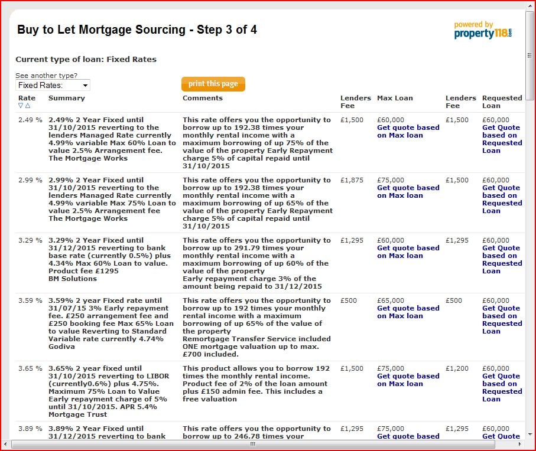The height and width of the screenshot is (451, 536).
Task: Get requested loan quote for 3.59% Godiva
Action: click(502, 320)
